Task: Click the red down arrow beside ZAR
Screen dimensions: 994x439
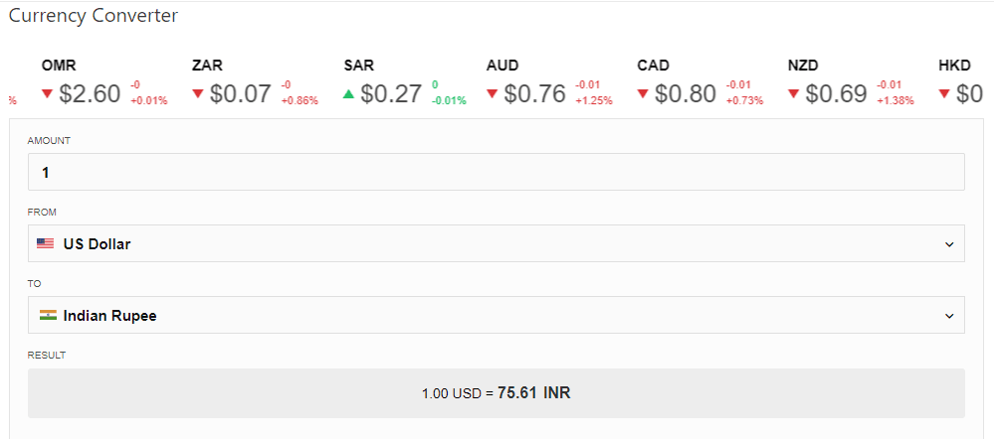Action: point(198,94)
